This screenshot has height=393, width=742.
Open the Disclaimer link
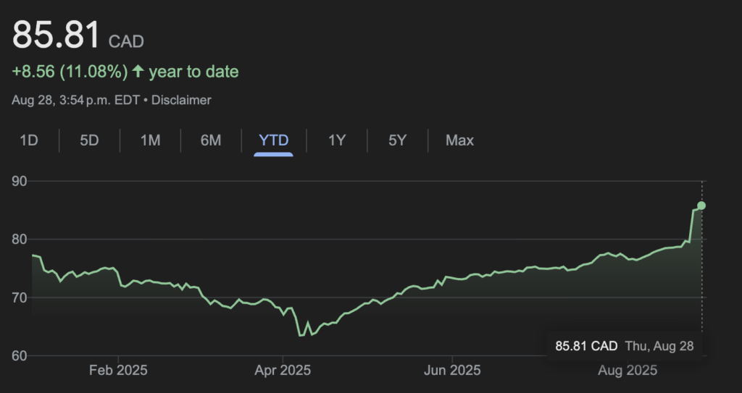pyautogui.click(x=181, y=101)
